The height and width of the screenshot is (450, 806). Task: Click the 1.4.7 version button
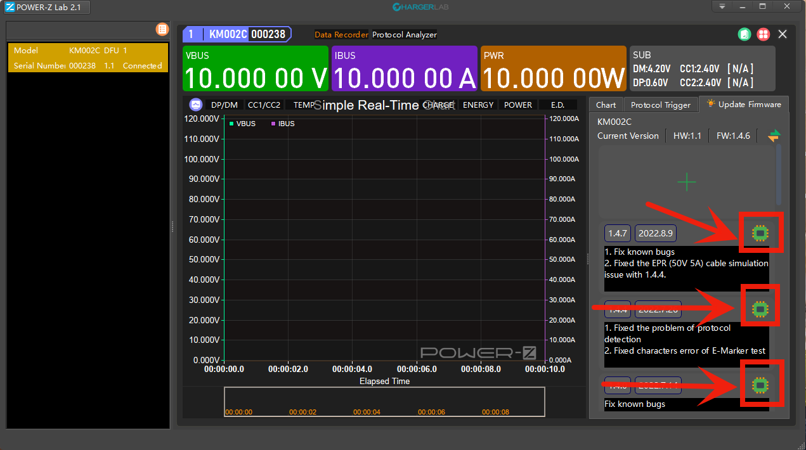coord(617,233)
